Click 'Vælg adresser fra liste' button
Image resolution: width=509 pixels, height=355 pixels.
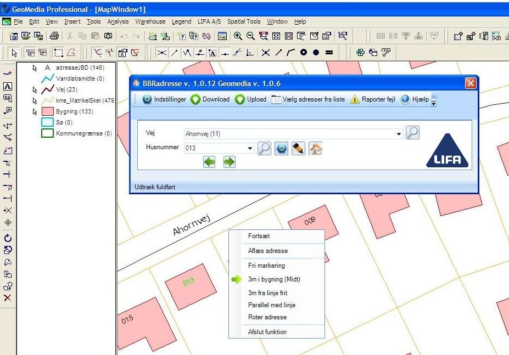(308, 99)
